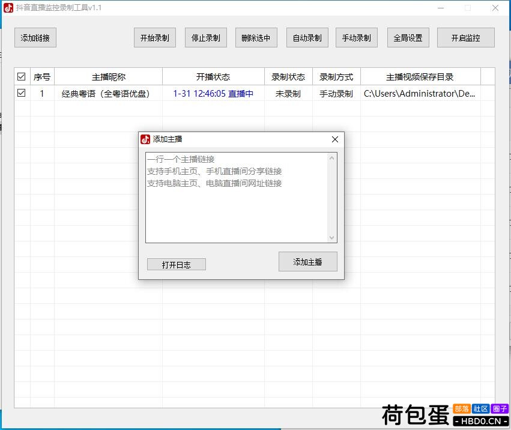Enable monitoring with 开启监控

tap(466, 38)
